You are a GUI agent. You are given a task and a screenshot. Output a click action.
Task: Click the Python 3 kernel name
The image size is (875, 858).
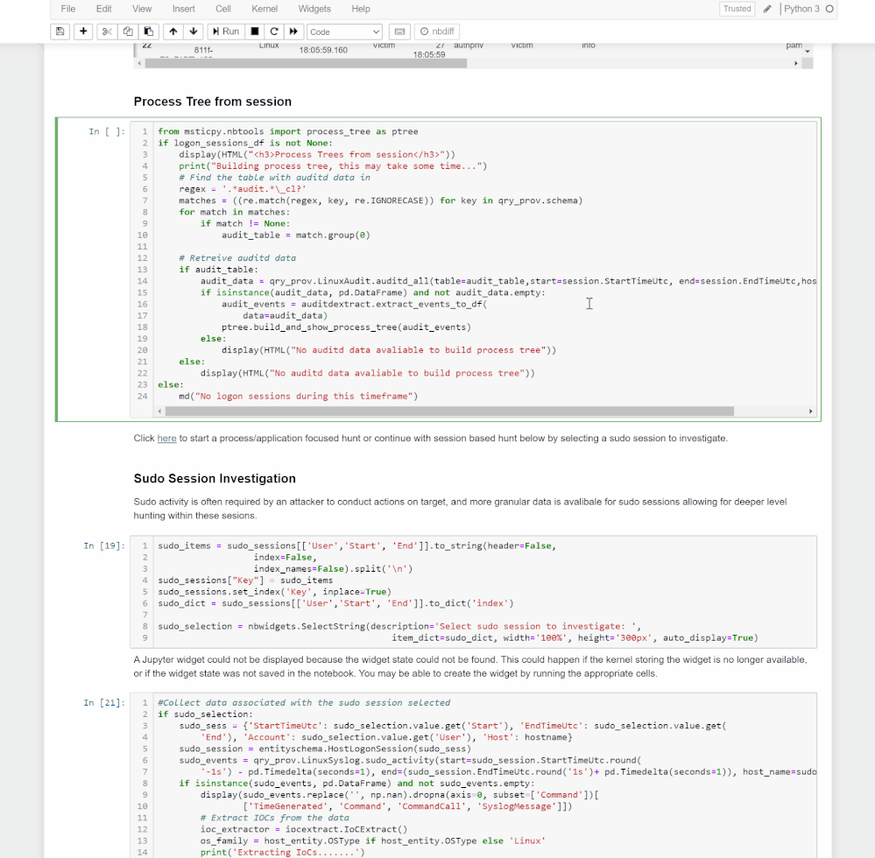point(801,9)
